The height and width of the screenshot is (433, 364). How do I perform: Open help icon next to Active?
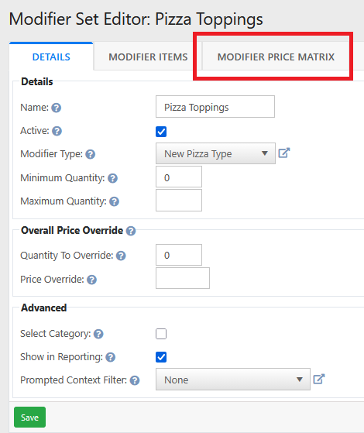pyautogui.click(x=57, y=131)
